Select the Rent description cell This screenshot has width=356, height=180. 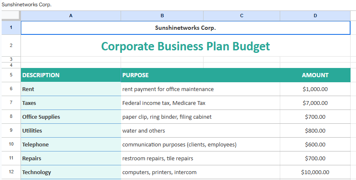[71, 89]
